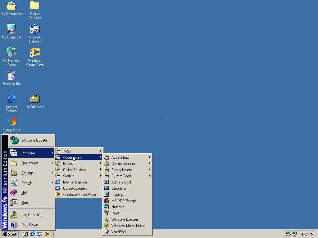Launch Media Player from Quick Launch bar

point(47,234)
